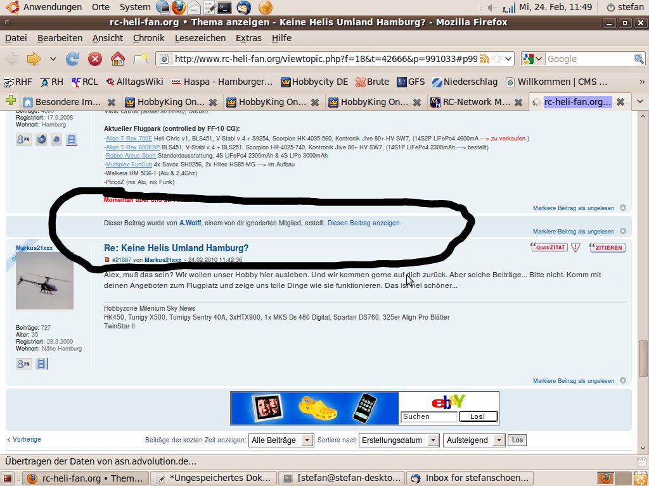Image resolution: width=649 pixels, height=486 pixels.
Task: Click the page's vertical scrollbar thumb
Action: point(643,359)
